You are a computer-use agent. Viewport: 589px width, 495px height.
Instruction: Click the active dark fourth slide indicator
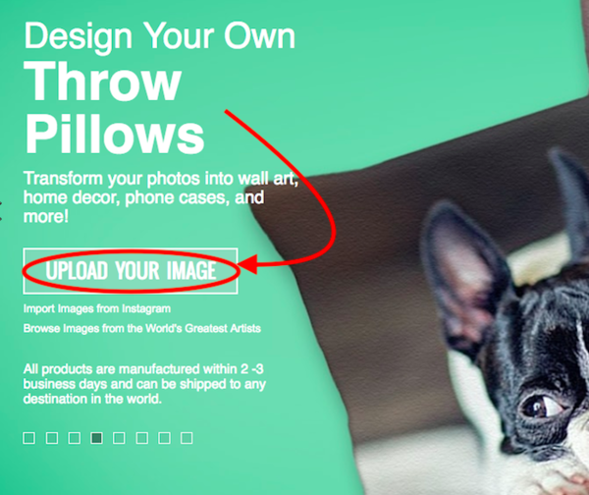coord(96,438)
